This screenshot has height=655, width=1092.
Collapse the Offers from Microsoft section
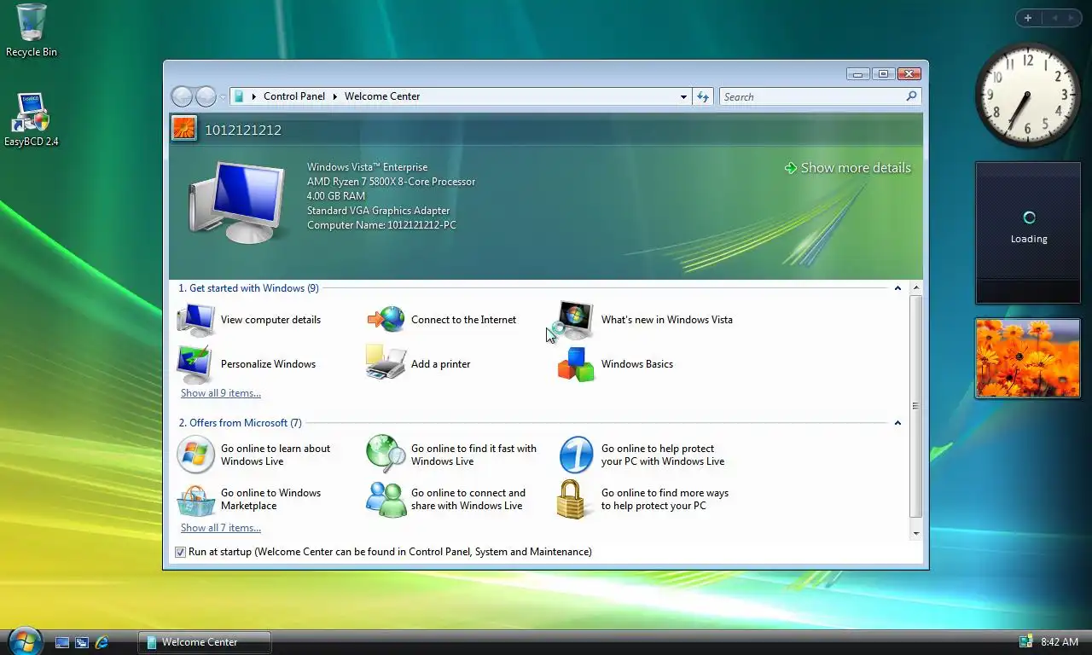coord(897,423)
